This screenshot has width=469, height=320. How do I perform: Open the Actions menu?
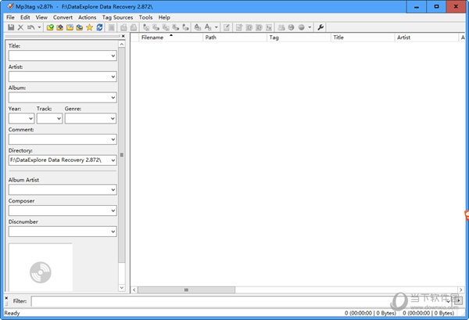(87, 17)
